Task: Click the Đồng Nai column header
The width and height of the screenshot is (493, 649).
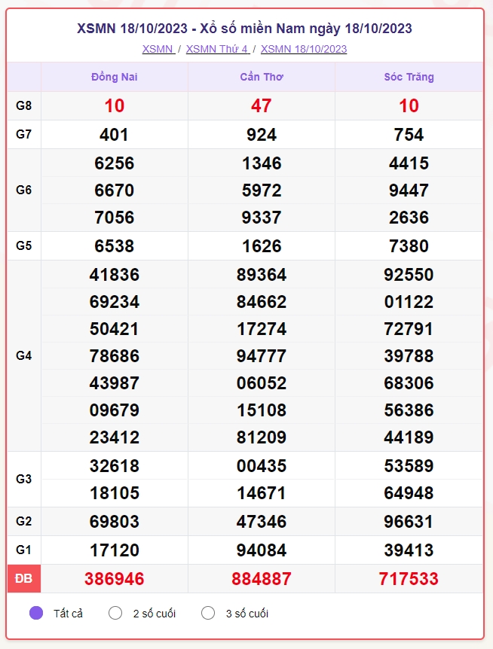Action: click(115, 77)
